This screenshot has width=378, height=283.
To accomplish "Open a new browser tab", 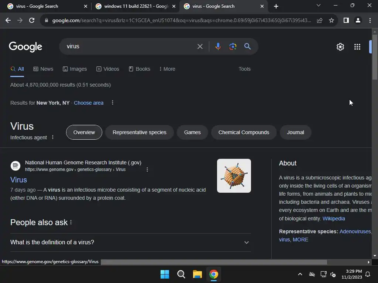I will (276, 6).
